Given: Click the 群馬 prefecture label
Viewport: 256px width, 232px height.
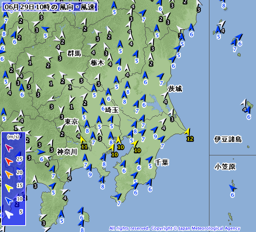Looking at the screenshot, I should pyautogui.click(x=74, y=53).
